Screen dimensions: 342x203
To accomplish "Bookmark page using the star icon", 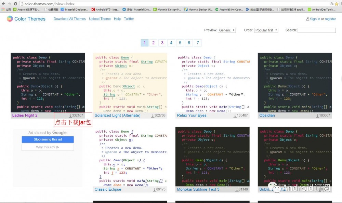I will click(337, 4).
